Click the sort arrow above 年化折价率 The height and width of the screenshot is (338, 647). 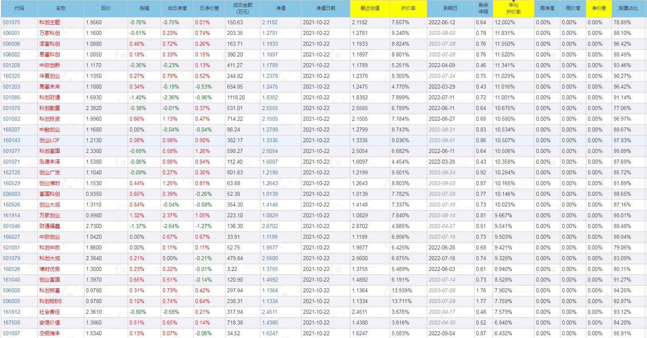513,2
